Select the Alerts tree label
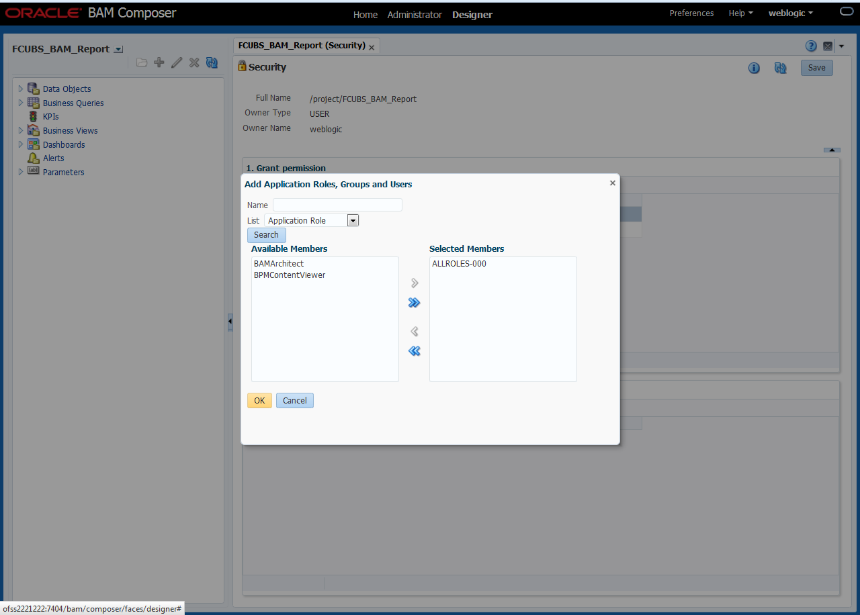Viewport: 860px width, 615px height. pyautogui.click(x=54, y=158)
